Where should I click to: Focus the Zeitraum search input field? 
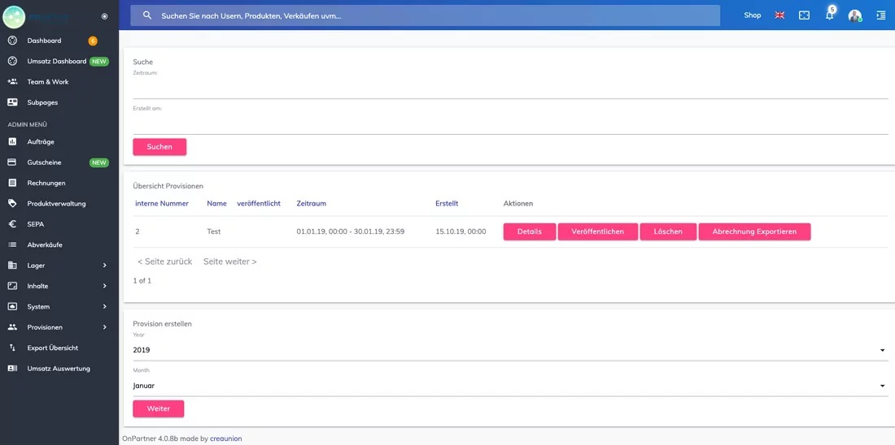click(x=510, y=89)
